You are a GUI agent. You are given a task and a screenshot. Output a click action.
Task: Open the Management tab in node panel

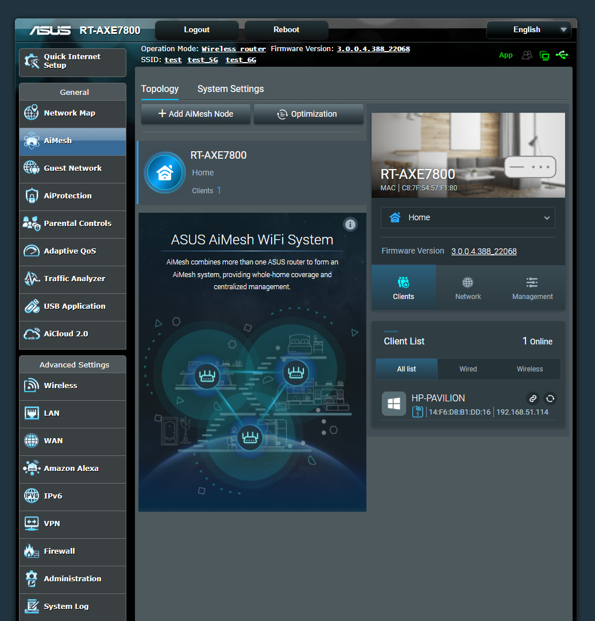[x=532, y=287]
